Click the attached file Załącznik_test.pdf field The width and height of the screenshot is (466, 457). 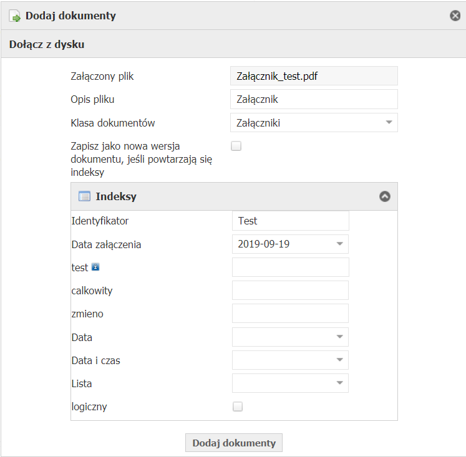(x=314, y=76)
